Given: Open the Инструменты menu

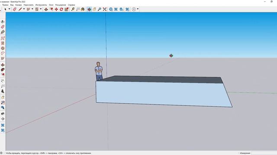Looking at the screenshot, I should (41, 5).
